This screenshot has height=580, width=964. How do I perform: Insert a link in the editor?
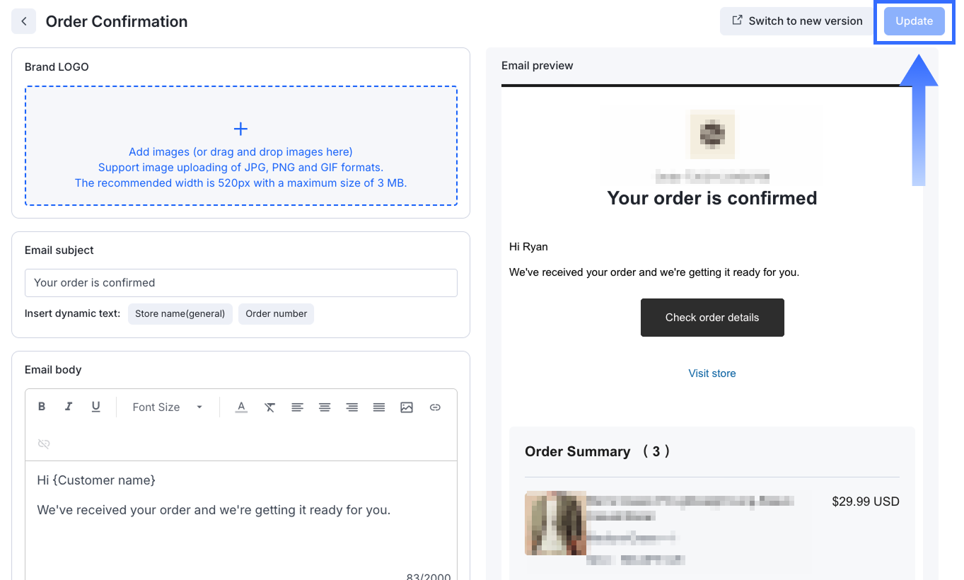pos(435,407)
